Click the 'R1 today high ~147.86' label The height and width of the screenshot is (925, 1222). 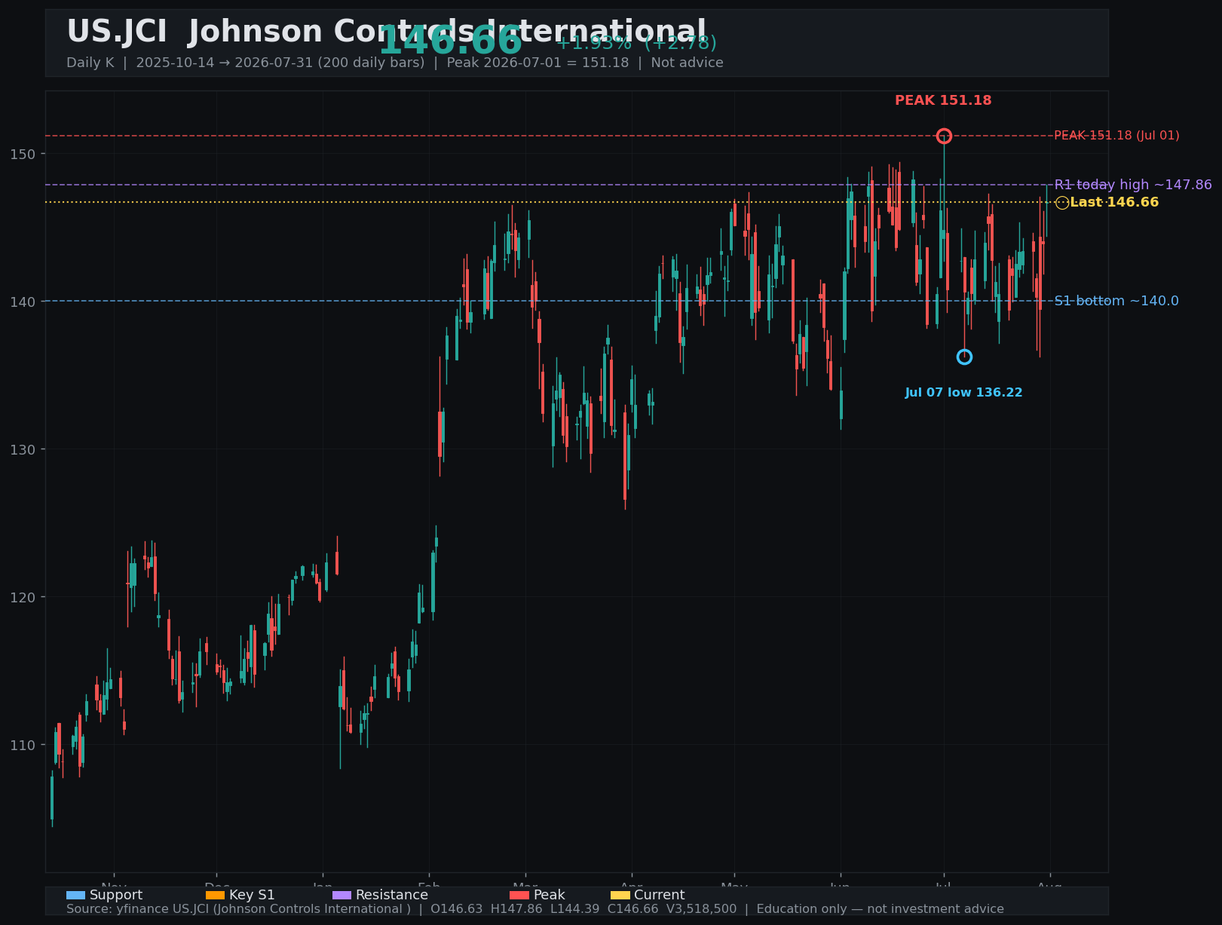[1133, 185]
